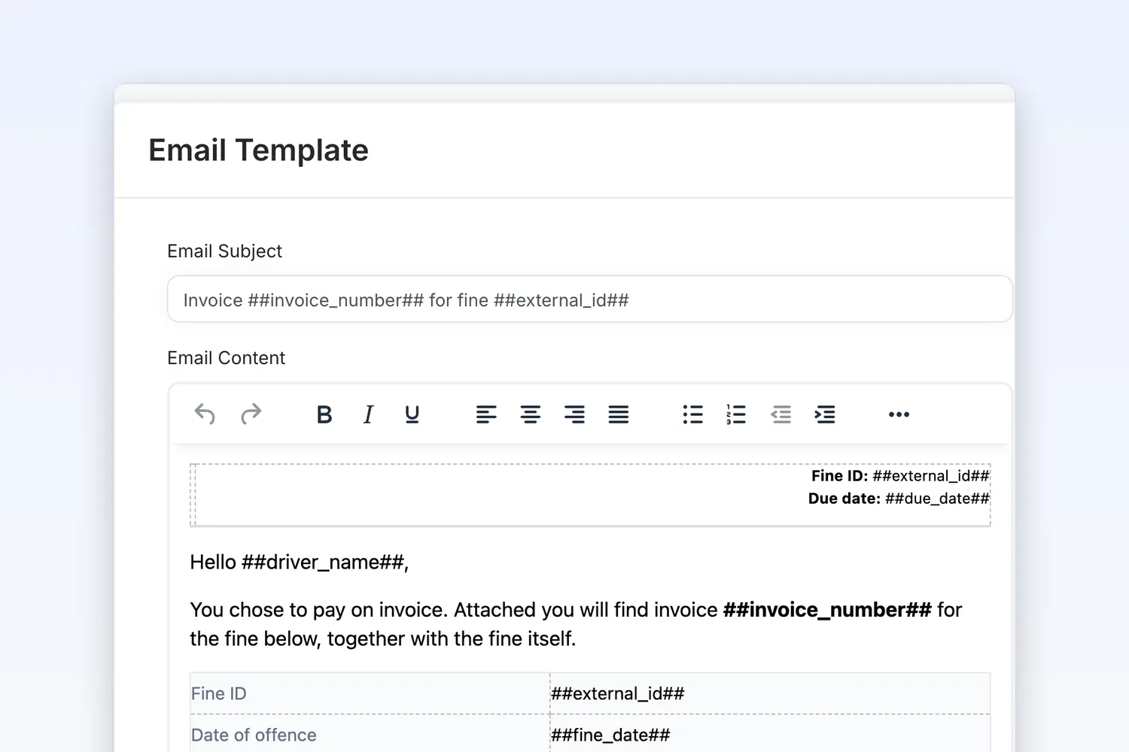Image resolution: width=1129 pixels, height=752 pixels.
Task: Click the 'Date of offence' table cell
Action: [370, 735]
